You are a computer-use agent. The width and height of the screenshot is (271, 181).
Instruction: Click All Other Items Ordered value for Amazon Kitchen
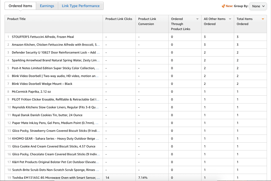[x=205, y=45]
